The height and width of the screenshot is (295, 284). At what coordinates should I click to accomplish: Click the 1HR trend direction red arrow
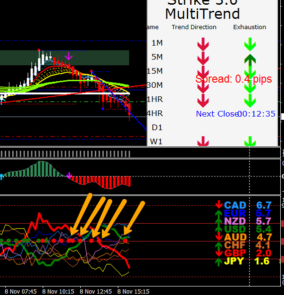click(203, 101)
